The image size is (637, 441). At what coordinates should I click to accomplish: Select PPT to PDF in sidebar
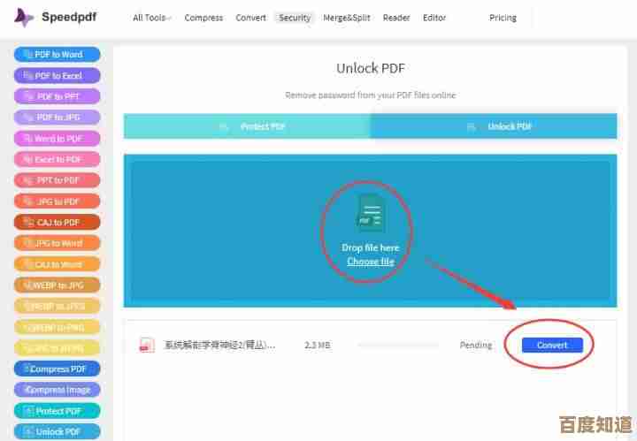[58, 180]
